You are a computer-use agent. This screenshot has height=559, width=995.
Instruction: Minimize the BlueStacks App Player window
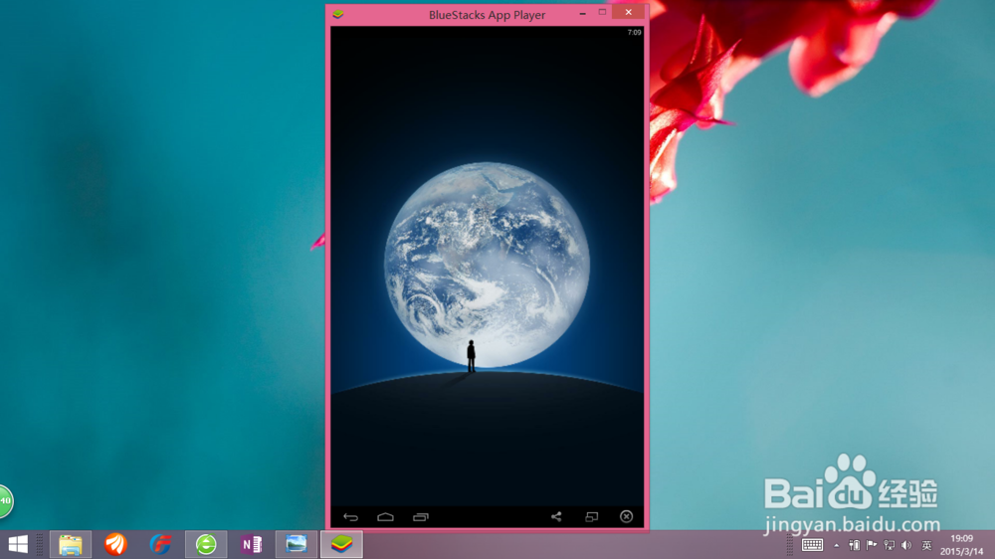[582, 13]
